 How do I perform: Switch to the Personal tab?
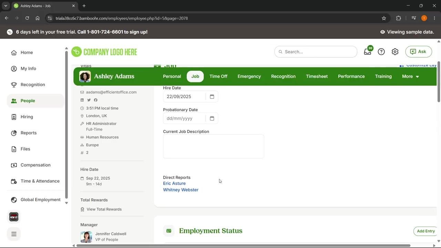(x=172, y=76)
